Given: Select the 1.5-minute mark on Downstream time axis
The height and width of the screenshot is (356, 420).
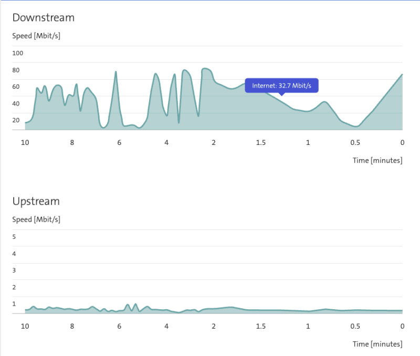Looking at the screenshot, I should pyautogui.click(x=260, y=142).
